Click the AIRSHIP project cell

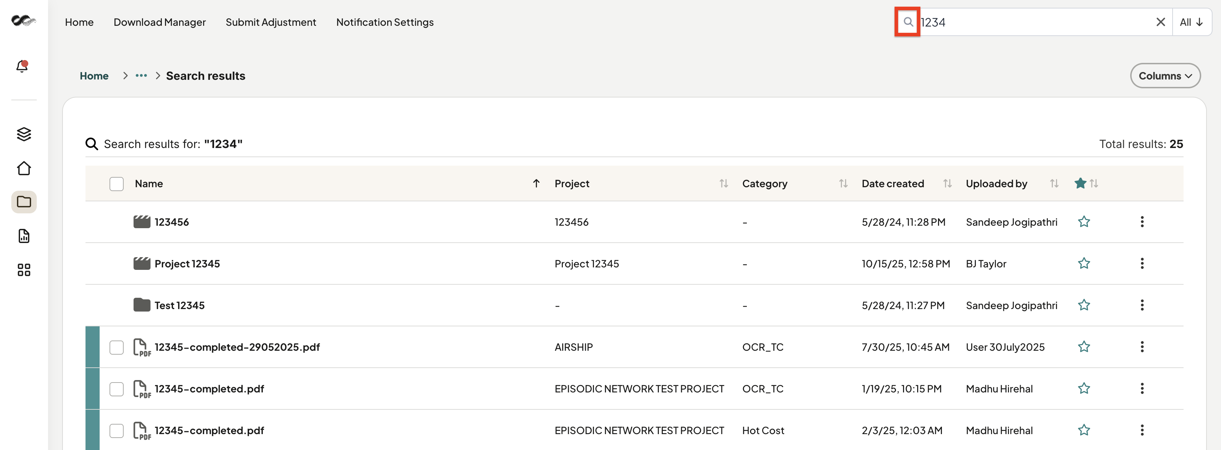[573, 347]
